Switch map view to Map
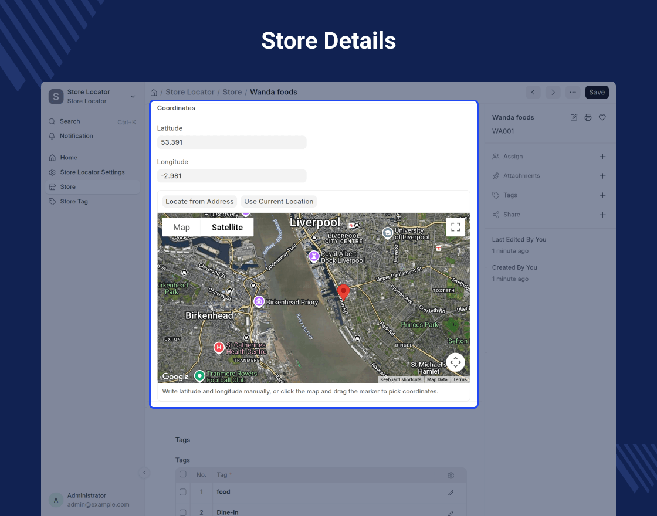Image resolution: width=657 pixels, height=516 pixels. pyautogui.click(x=181, y=228)
